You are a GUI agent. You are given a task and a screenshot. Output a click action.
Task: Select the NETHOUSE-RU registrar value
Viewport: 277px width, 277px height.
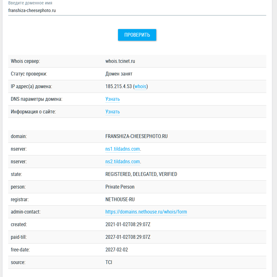tap(120, 199)
